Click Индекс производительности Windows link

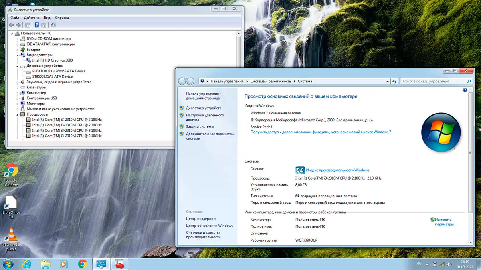coord(338,170)
